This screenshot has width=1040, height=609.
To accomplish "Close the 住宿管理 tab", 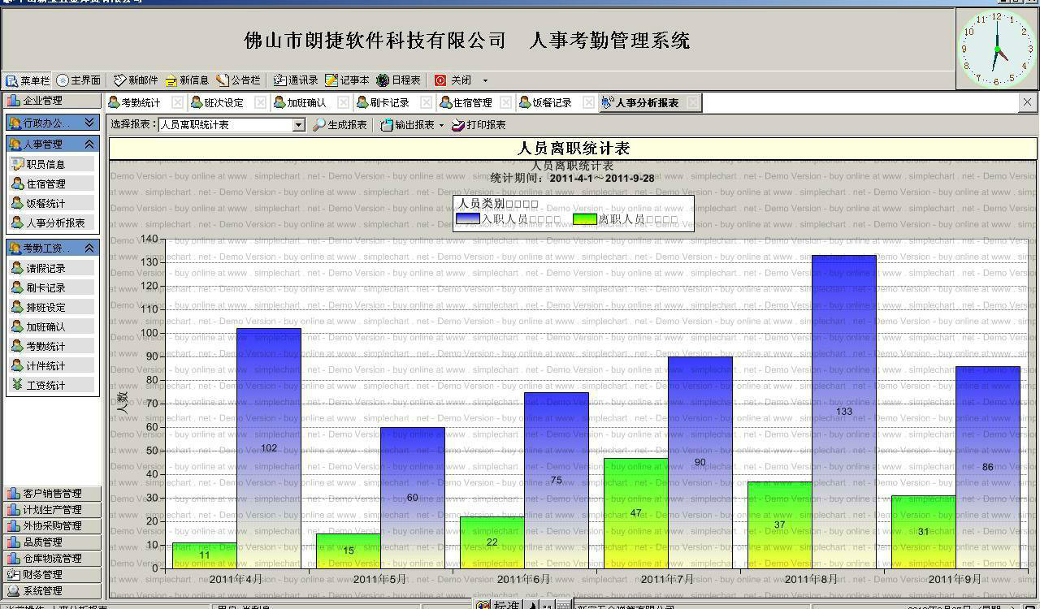I will [505, 102].
